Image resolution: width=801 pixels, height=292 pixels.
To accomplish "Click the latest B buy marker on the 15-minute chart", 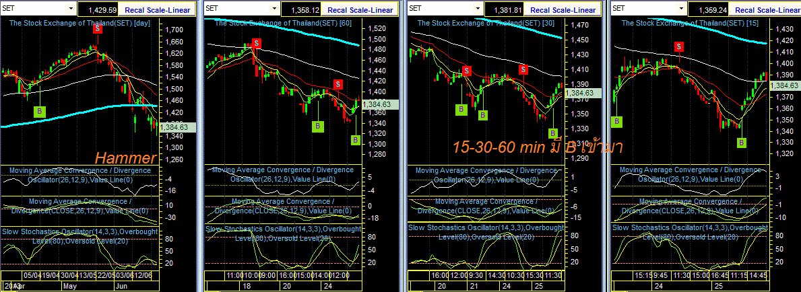I will 741,143.
